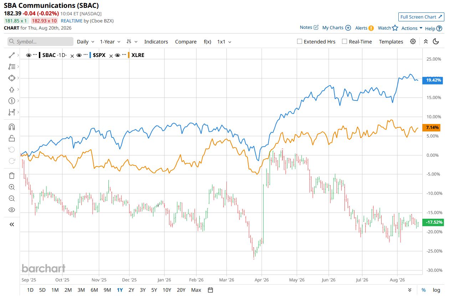Click the Compare button
Viewport: 449px width, 296px height.
[x=186, y=42]
